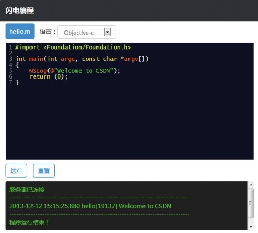
Task: Click line number 7 in the gutter
Action: 11,82
